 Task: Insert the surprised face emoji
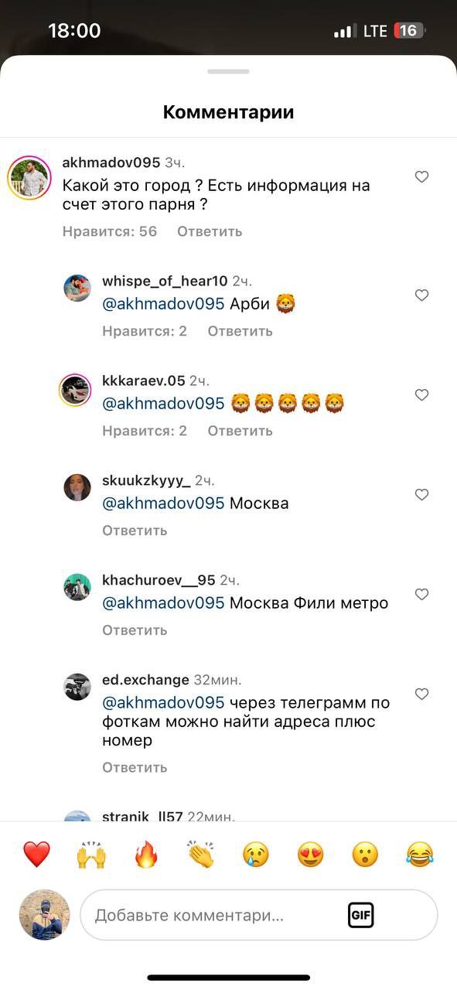[x=365, y=855]
